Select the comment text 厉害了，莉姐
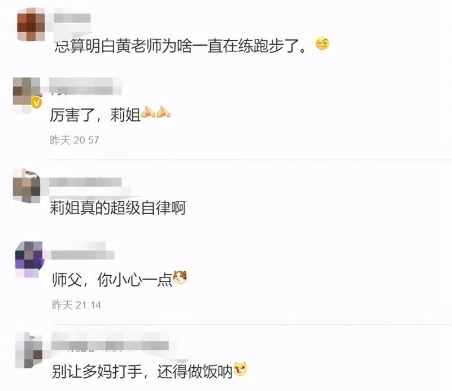Screen dimensions: 452x391 click(95, 115)
